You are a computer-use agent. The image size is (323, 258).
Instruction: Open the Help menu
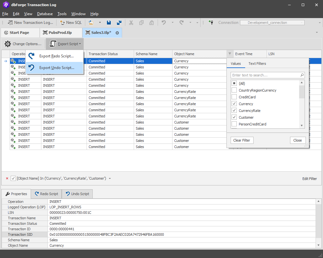tap(94, 14)
